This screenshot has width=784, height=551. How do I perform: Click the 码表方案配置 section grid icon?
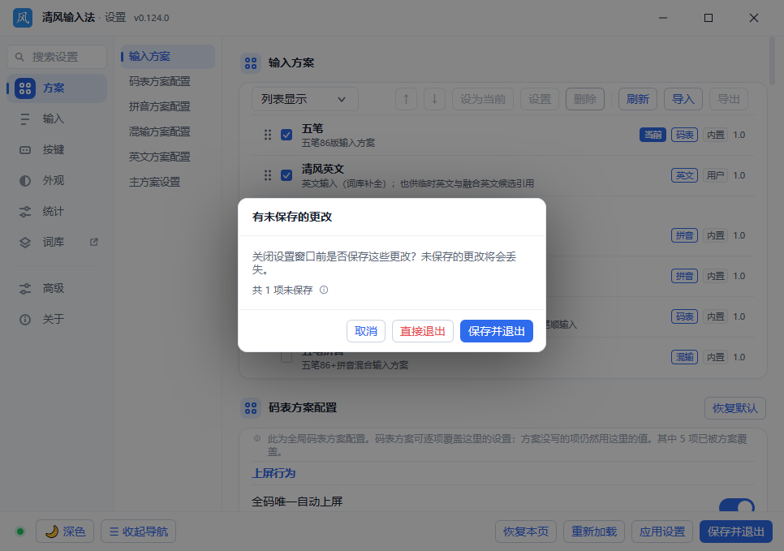(x=251, y=408)
